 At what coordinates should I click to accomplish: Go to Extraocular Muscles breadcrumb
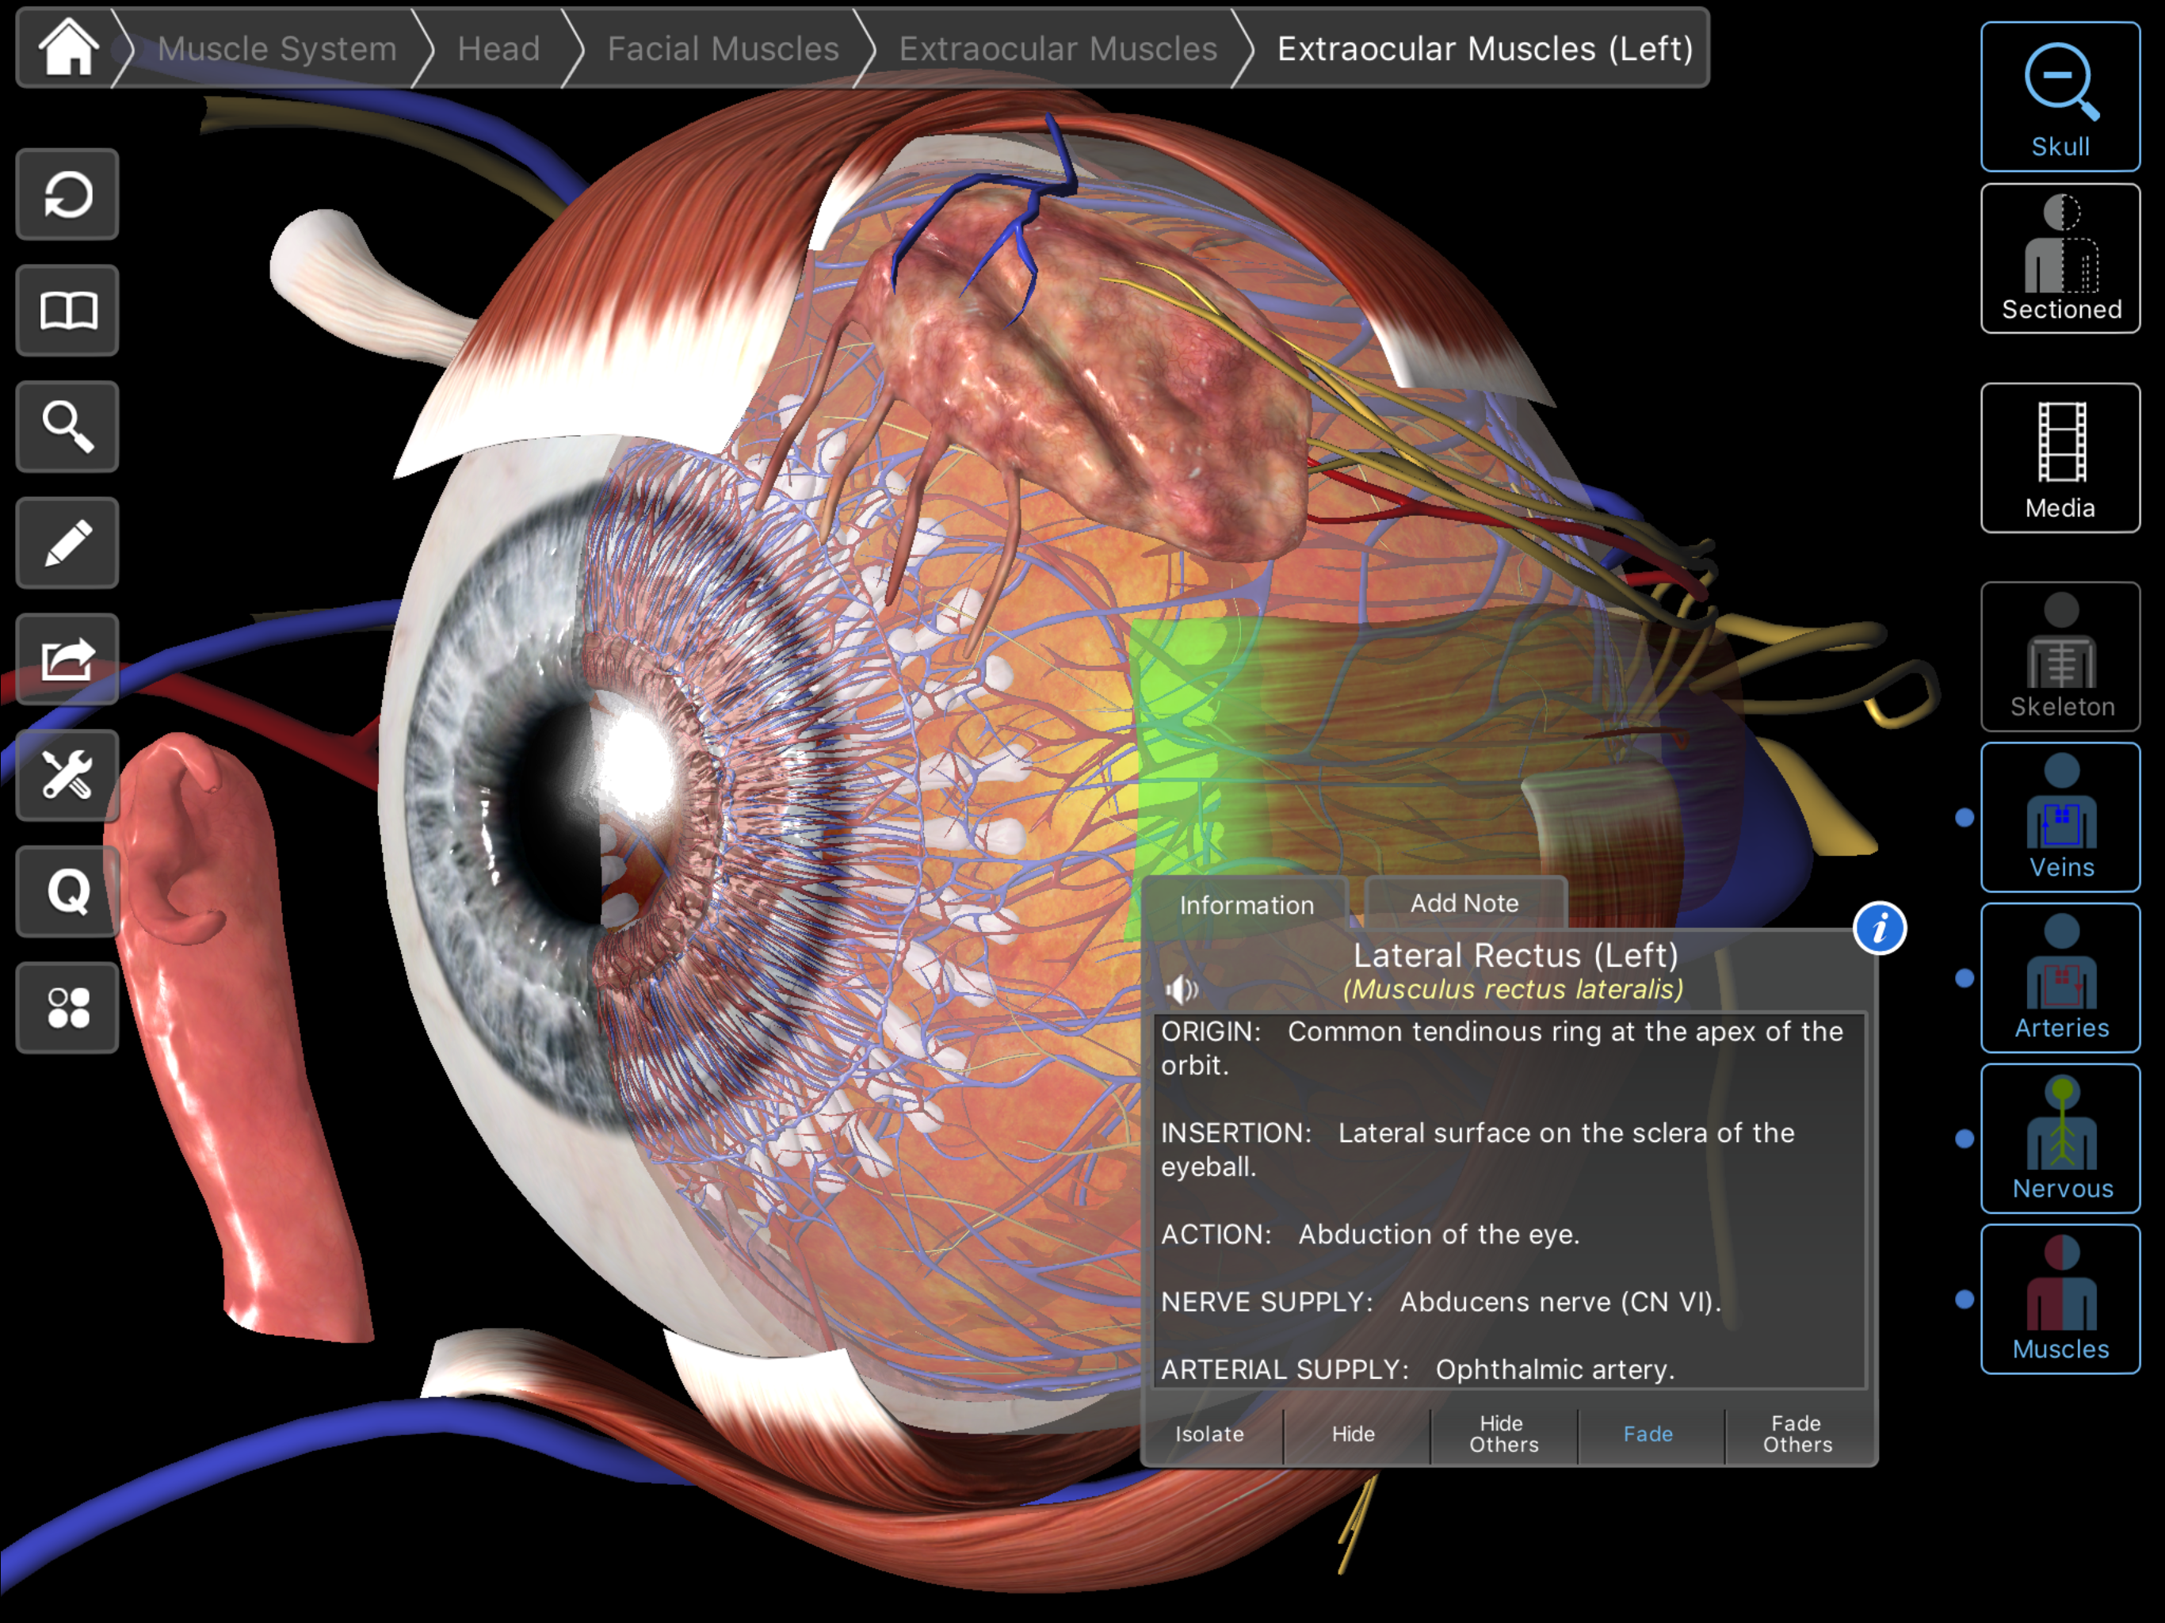[x=1057, y=48]
